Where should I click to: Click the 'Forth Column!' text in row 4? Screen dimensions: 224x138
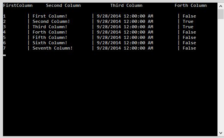coord(50,32)
